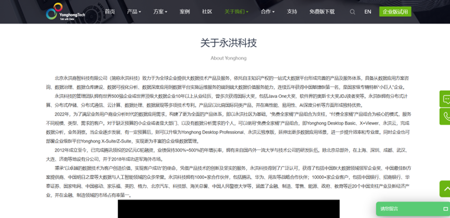
Task: Click the back-to-top arrow button
Action: click(445, 188)
